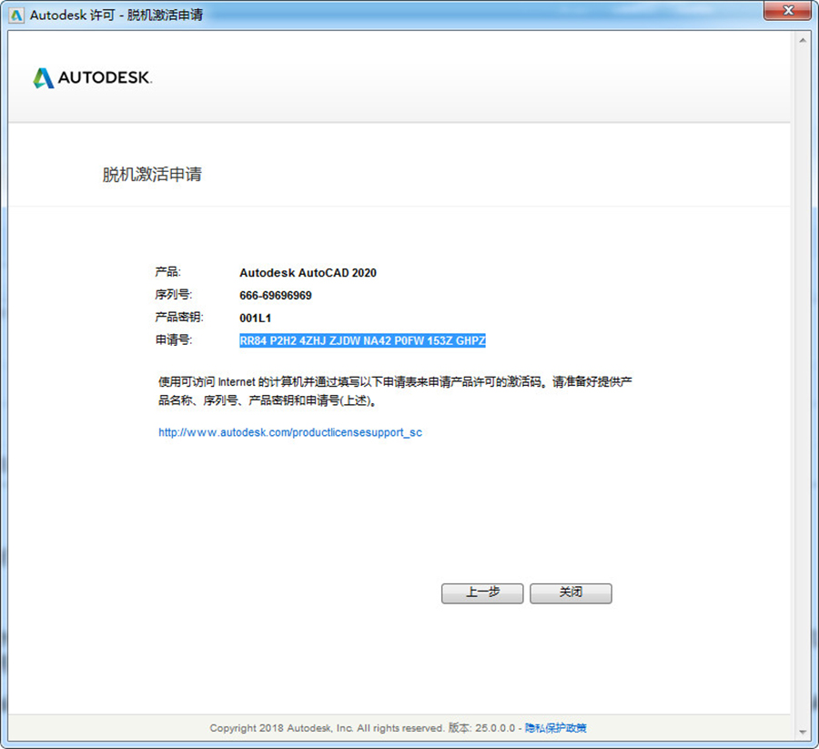Click the Autodesk logo in header
This screenshot has height=749, width=819.
point(93,78)
